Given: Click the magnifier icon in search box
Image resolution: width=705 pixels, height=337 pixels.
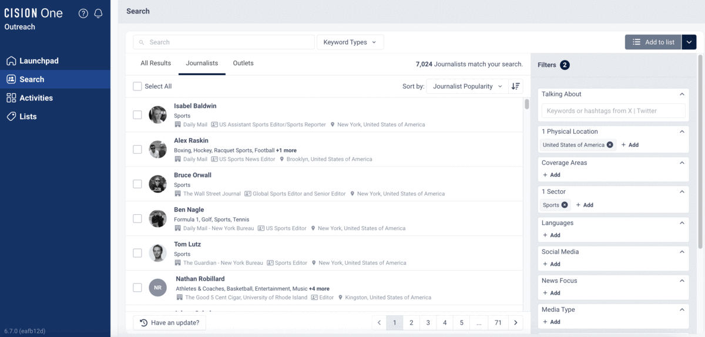Looking at the screenshot, I should [x=142, y=42].
